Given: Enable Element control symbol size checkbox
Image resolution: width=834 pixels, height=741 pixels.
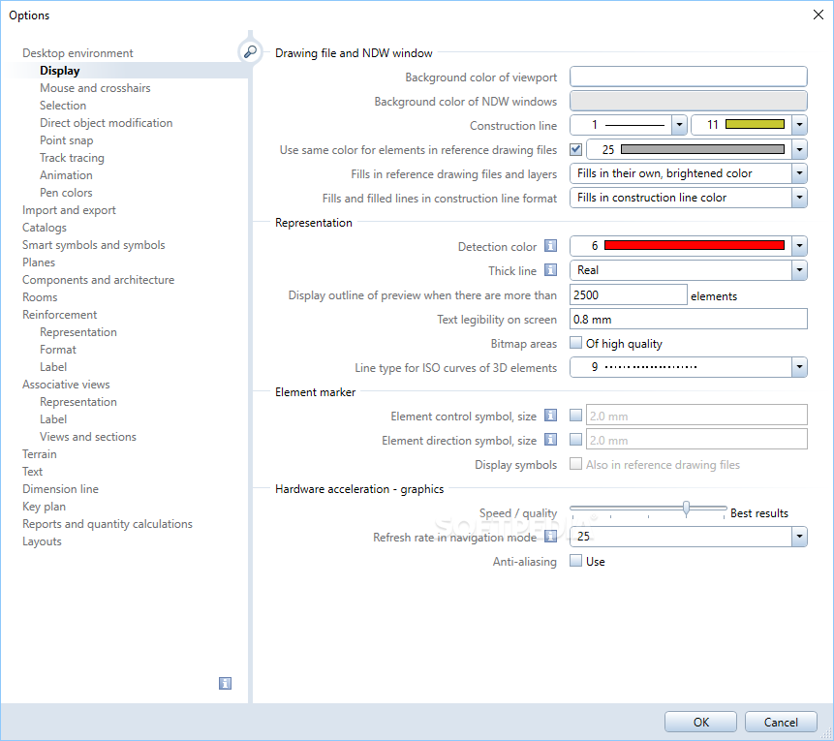Looking at the screenshot, I should (x=575, y=415).
